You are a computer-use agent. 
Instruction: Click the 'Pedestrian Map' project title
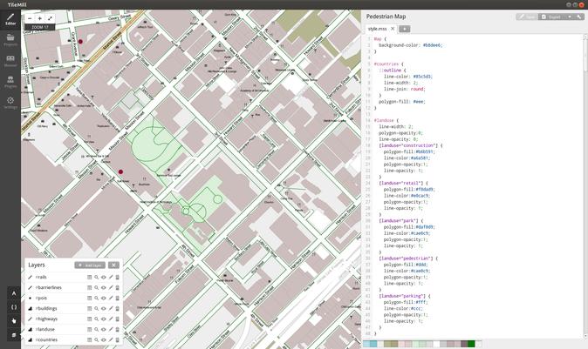click(386, 17)
